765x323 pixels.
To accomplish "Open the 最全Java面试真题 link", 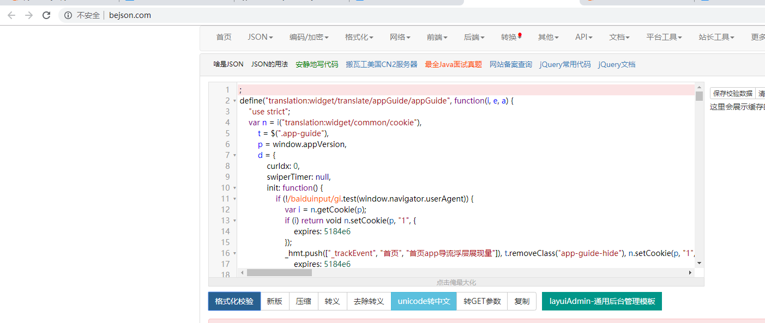I will [453, 64].
